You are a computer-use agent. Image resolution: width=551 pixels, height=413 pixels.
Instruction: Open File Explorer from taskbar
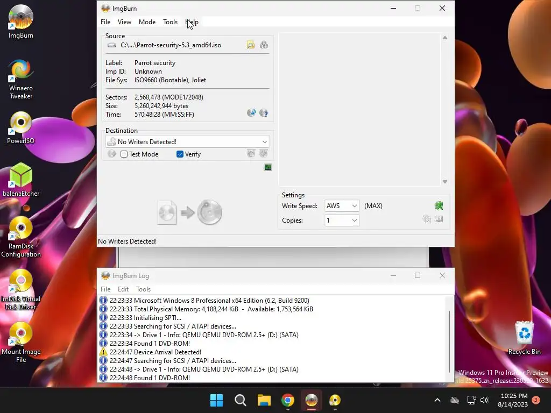pos(264,400)
